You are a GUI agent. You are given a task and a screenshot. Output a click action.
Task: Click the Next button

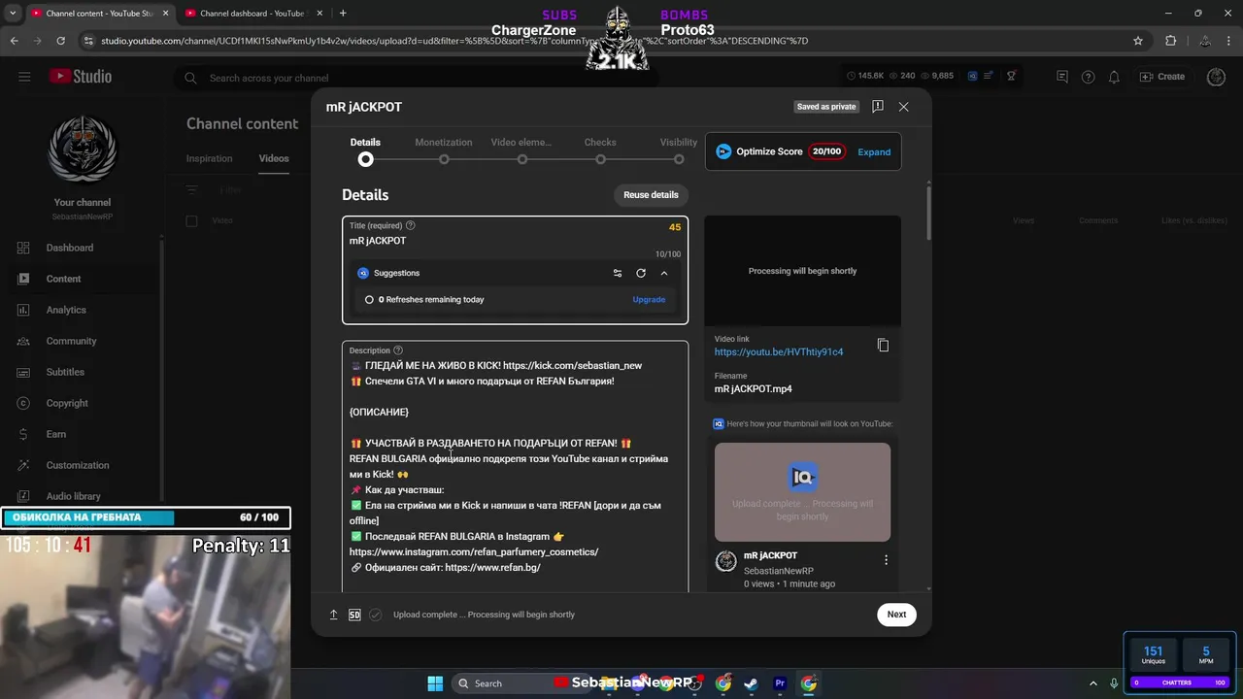(x=896, y=614)
